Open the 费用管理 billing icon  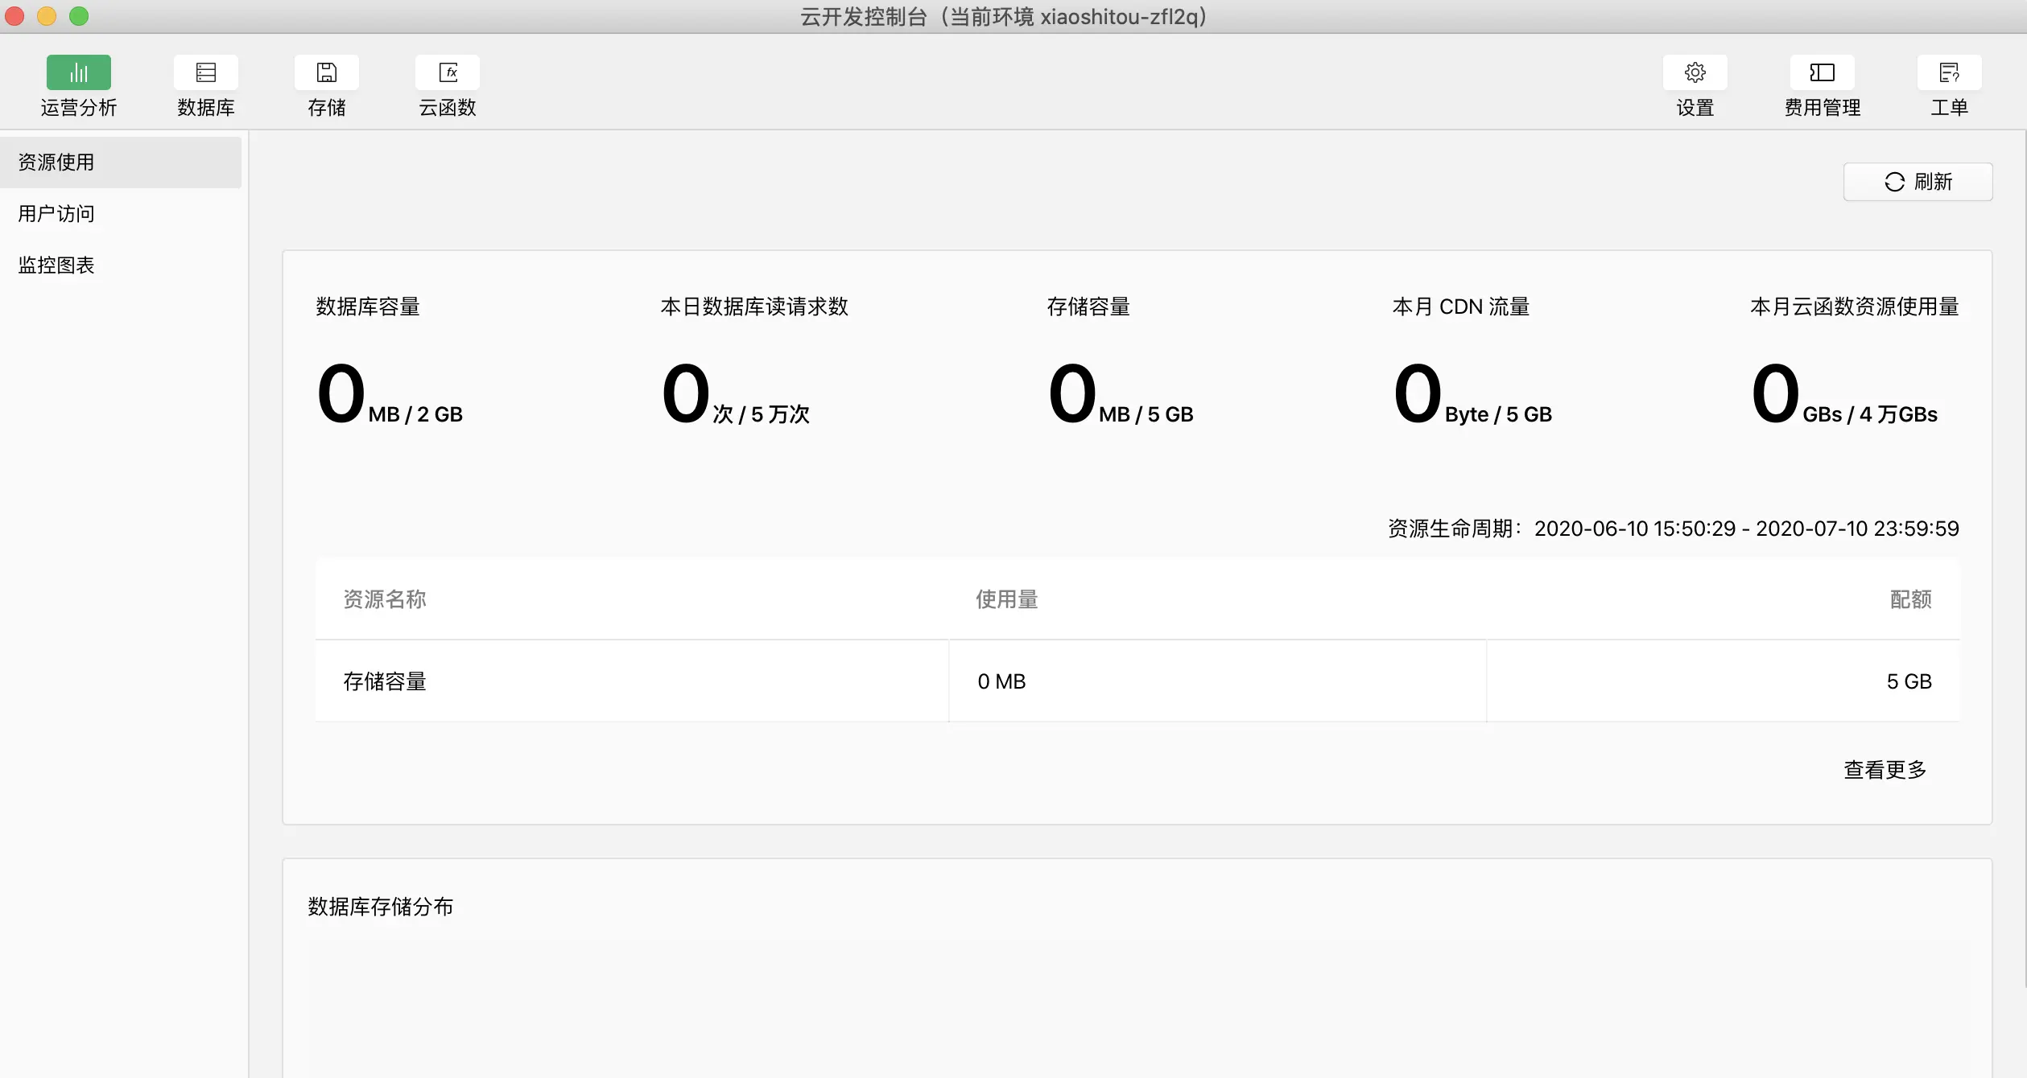pyautogui.click(x=1822, y=72)
